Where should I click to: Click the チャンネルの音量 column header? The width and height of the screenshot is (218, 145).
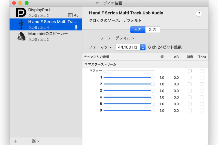point(119,57)
